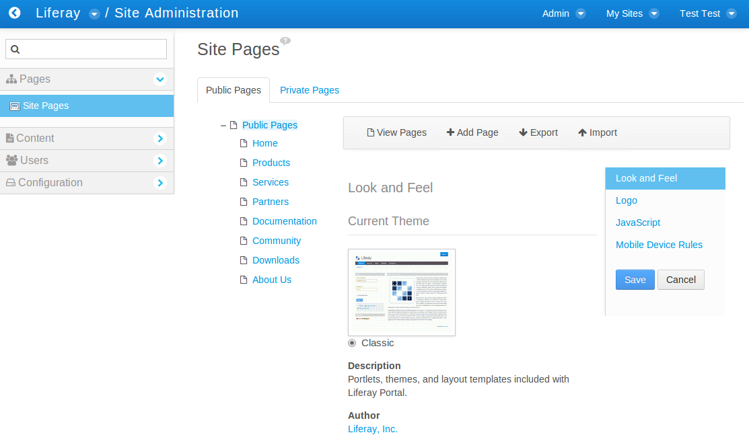Click the Export toolbar button

tap(538, 132)
